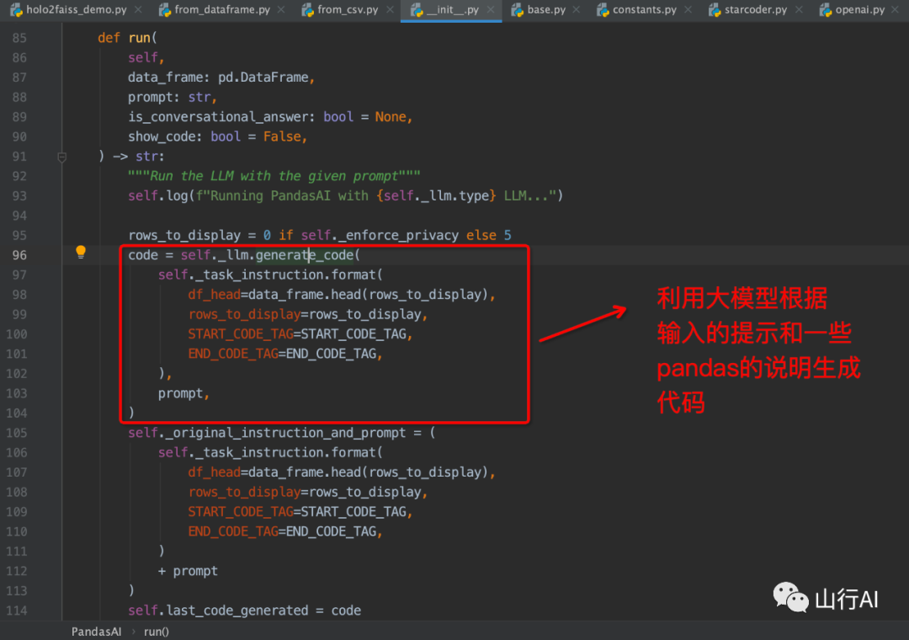Click the Python file icon on openai.py

pos(826,10)
